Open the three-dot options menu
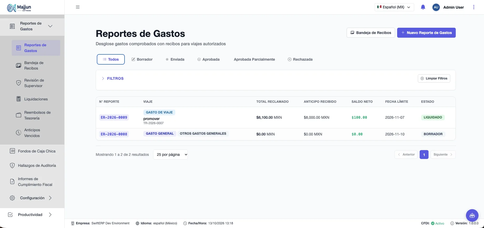 pos(474,7)
